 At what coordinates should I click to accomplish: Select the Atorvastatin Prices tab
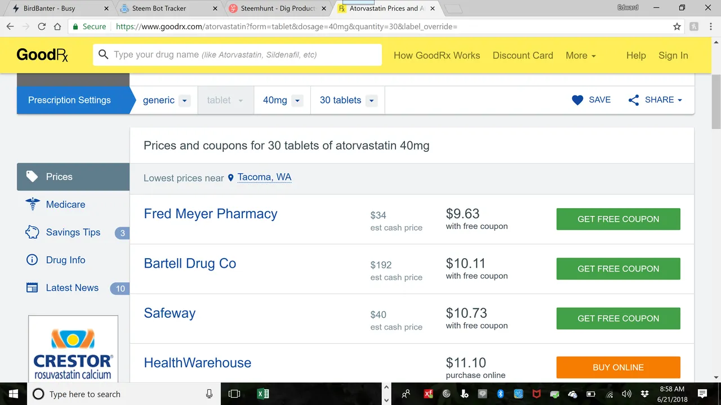(386, 8)
